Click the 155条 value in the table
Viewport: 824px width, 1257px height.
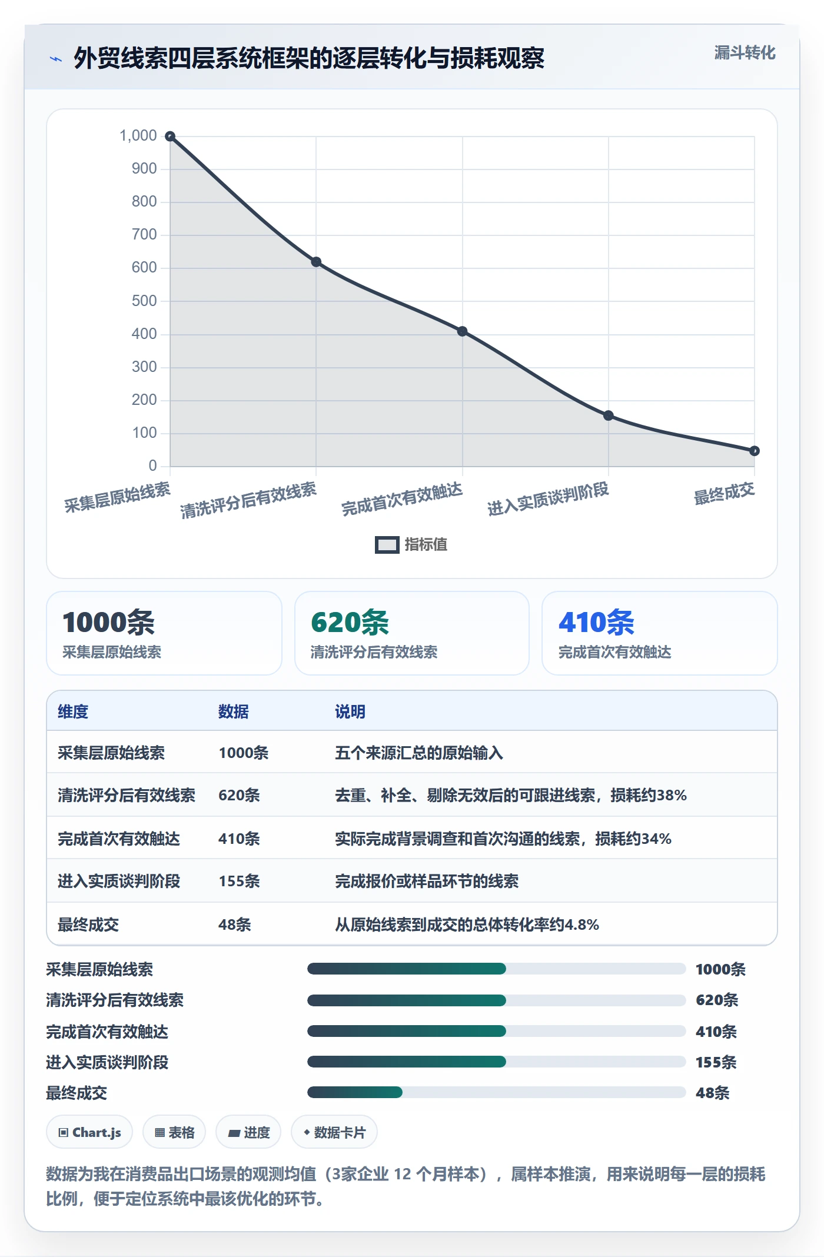coord(239,882)
